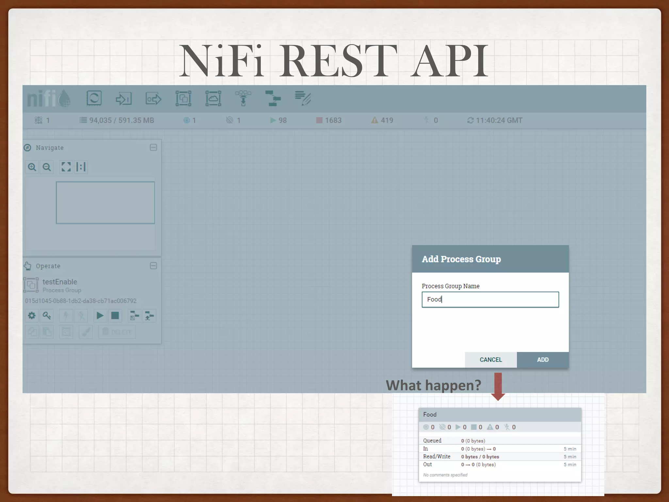Click the Actual size icon
This screenshot has height=502, width=669.
[81, 167]
